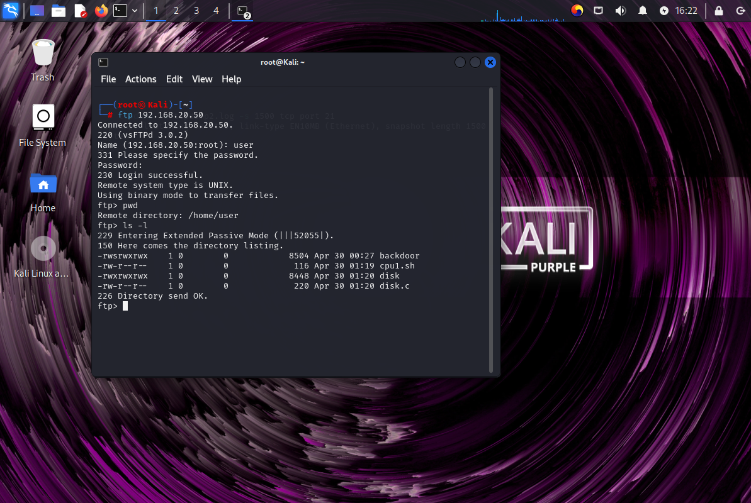The width and height of the screenshot is (751, 503).
Task: Click the '220 (vsFTPd 3.0.2)' banner line
Action: coord(143,135)
